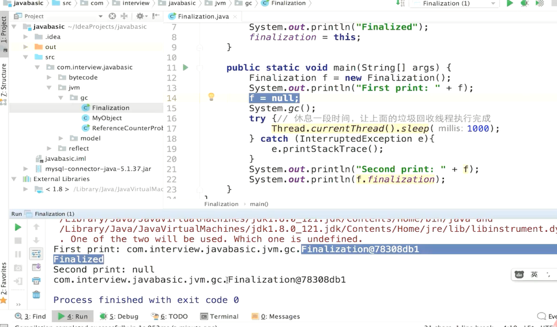Open the Terminal tool window
This screenshot has width=557, height=327.
[x=219, y=317]
